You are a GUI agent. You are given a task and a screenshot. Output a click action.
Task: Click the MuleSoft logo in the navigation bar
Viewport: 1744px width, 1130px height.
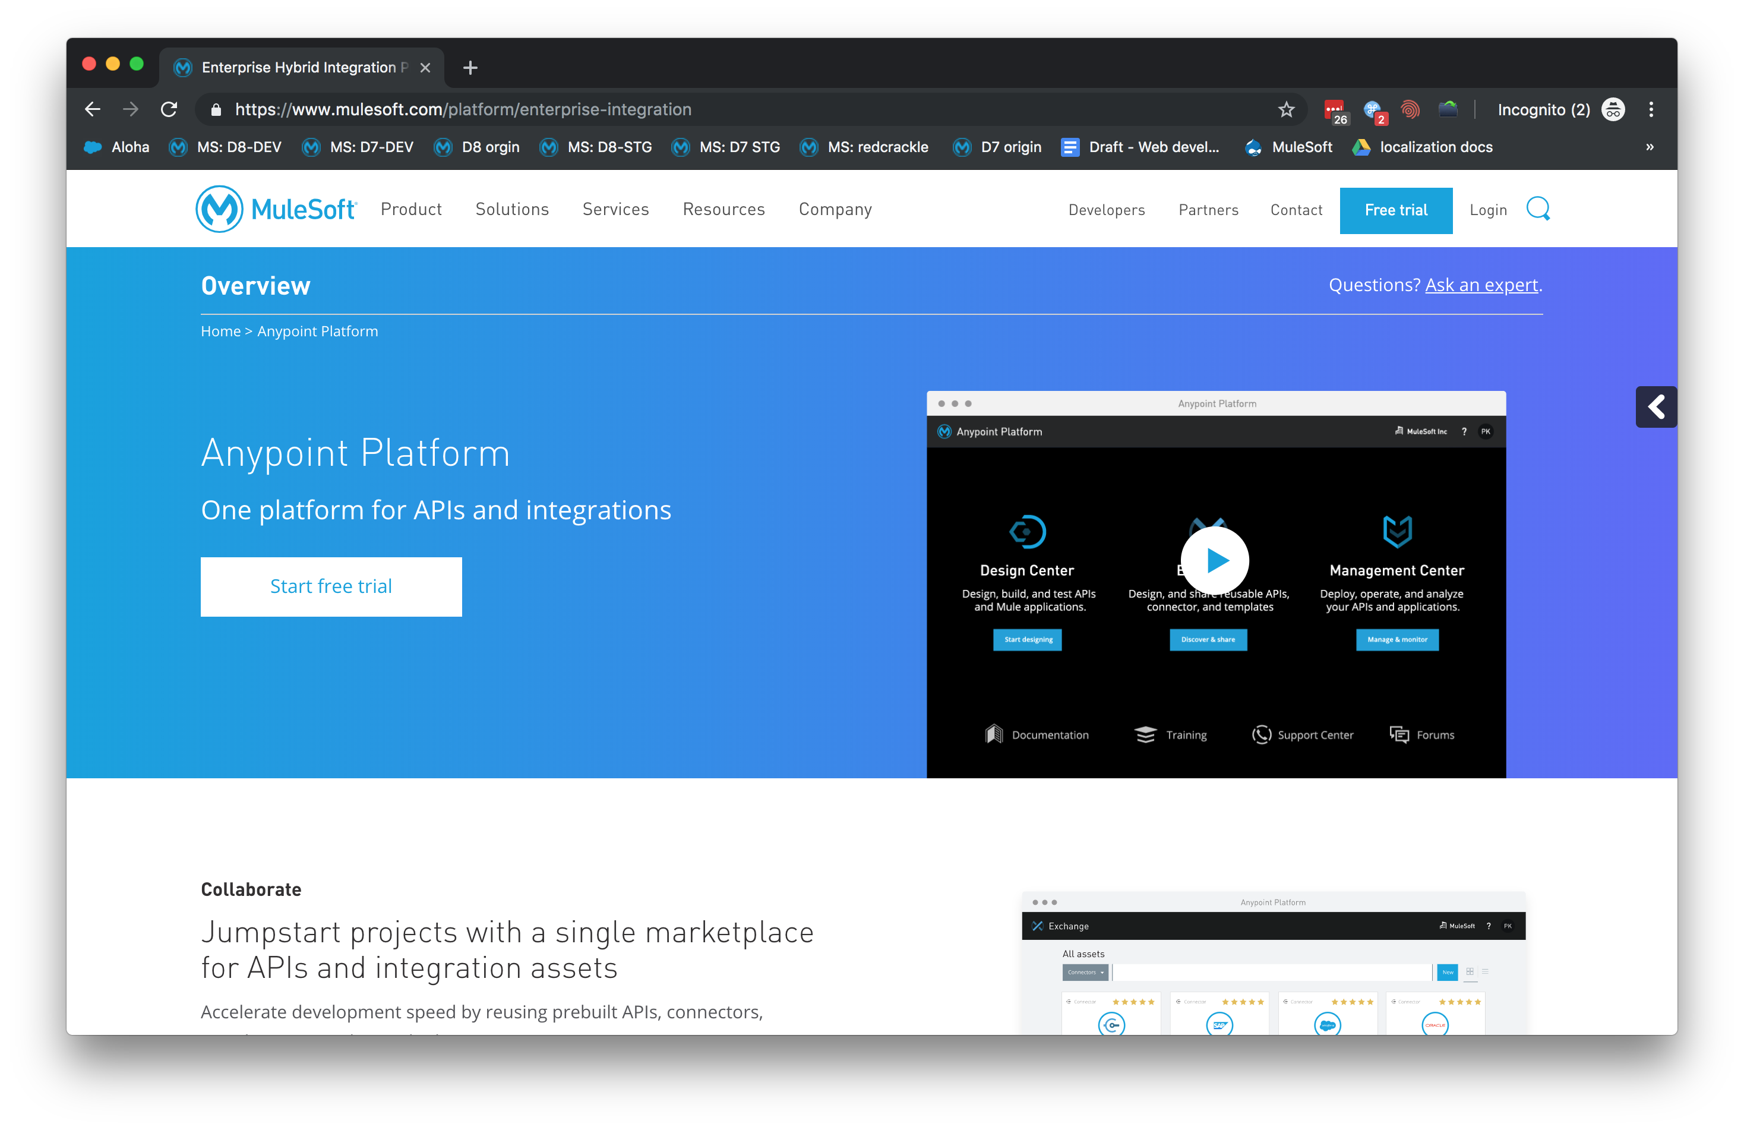pyautogui.click(x=276, y=209)
